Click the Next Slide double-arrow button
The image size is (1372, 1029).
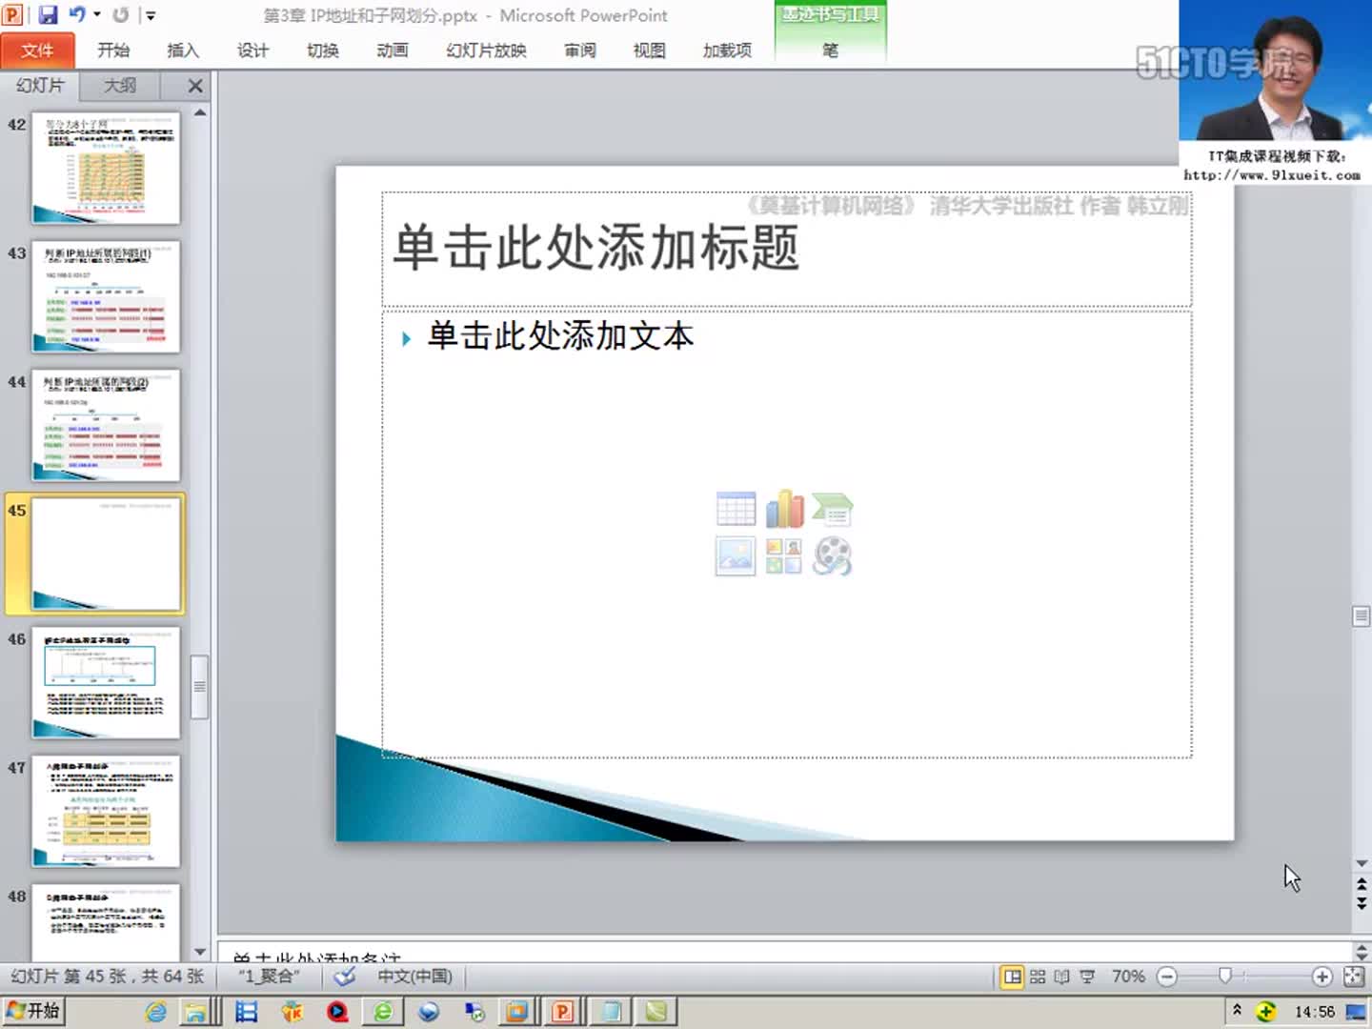1362,902
